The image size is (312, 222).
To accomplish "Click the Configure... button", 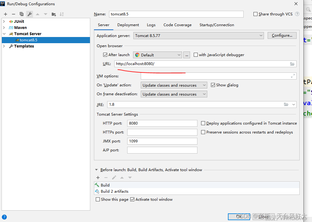I will (x=282, y=35).
